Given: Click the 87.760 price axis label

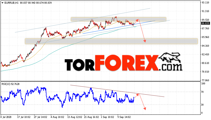Looking at the screenshot, I should point(205,28).
